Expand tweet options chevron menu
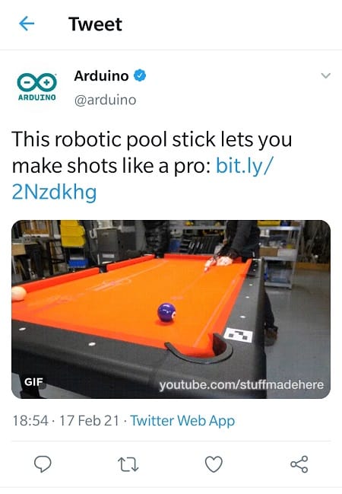This screenshot has width=342, height=494. coord(325,75)
